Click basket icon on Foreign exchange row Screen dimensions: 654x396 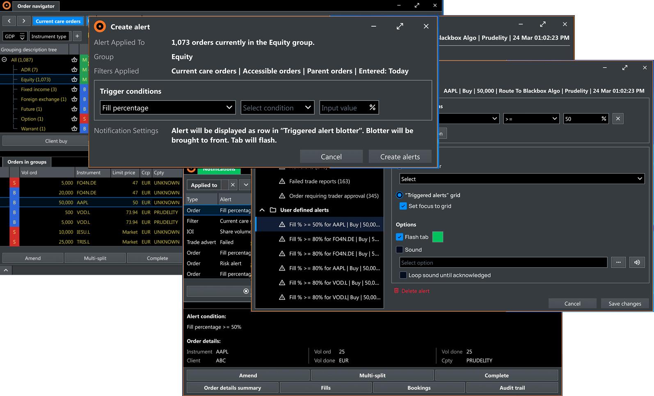point(74,99)
